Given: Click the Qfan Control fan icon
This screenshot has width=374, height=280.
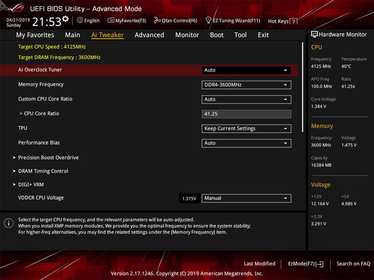Looking at the screenshot, I should click(157, 20).
